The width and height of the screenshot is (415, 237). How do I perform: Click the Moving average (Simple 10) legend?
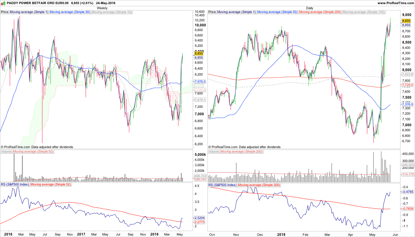coord(112,12)
